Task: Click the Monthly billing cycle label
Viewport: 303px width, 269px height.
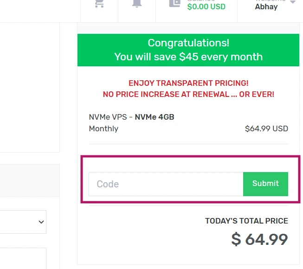Action: pos(103,128)
